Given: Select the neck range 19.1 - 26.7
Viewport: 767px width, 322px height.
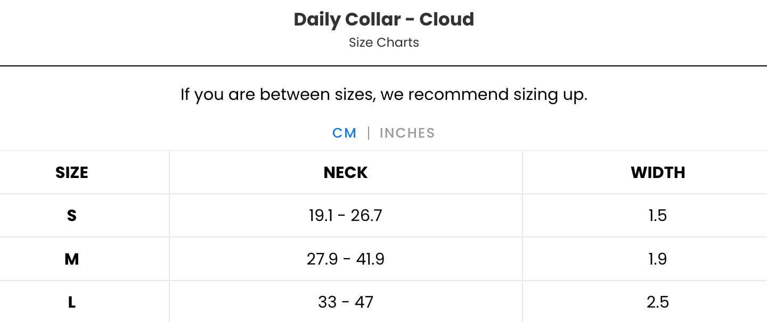Looking at the screenshot, I should click(x=345, y=215).
